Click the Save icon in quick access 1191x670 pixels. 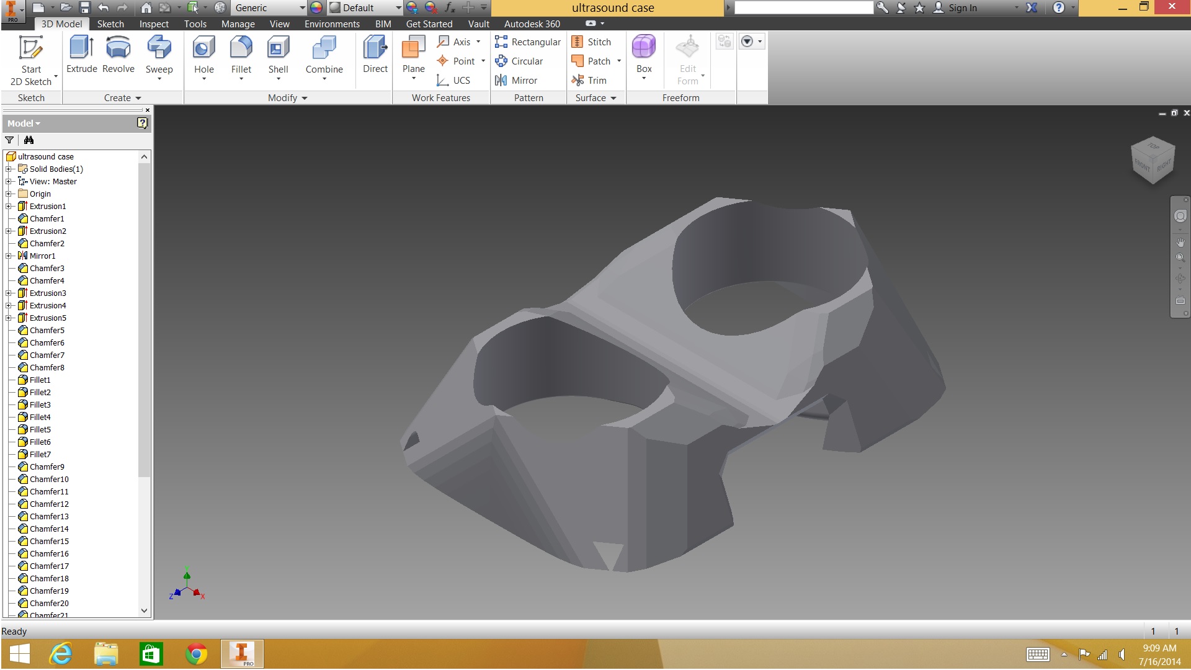click(x=85, y=7)
